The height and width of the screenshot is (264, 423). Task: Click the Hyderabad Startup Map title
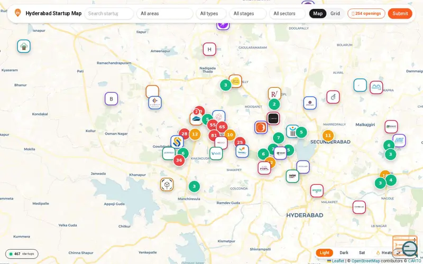[x=53, y=13]
